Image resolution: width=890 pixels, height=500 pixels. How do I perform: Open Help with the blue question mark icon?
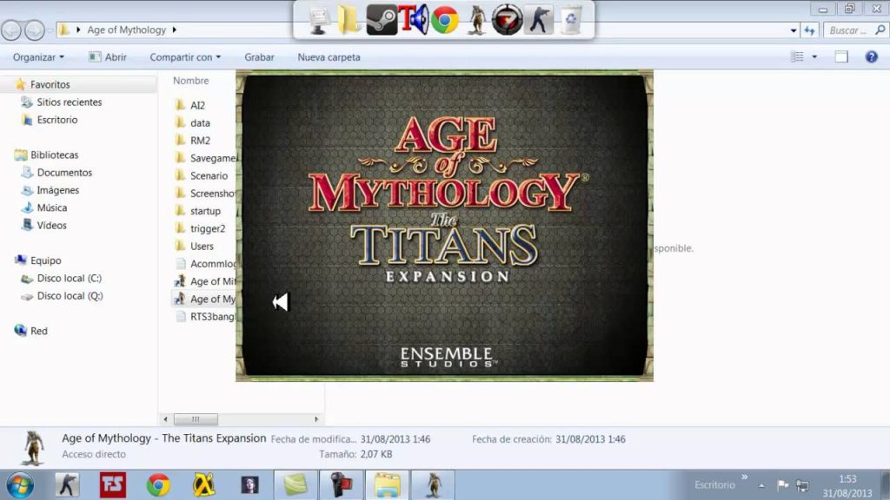872,56
